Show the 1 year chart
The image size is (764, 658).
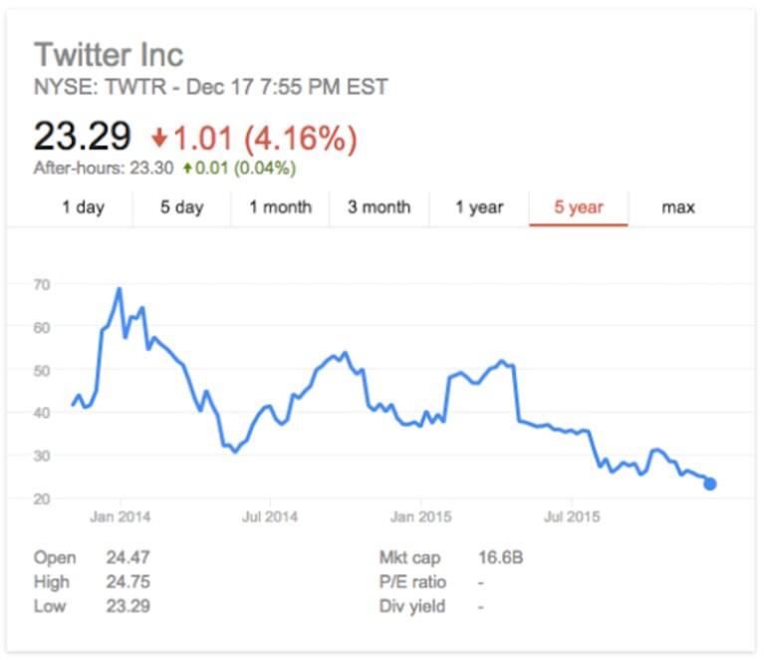[479, 207]
